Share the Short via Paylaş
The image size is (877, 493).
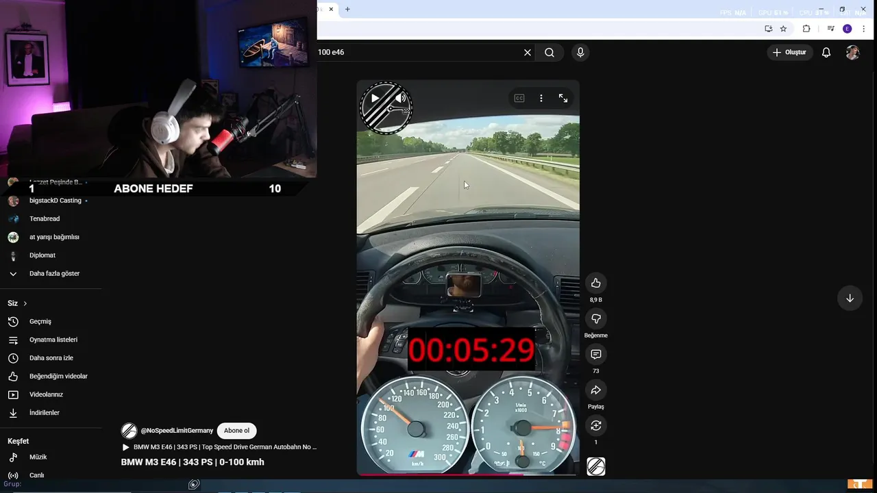[x=596, y=390]
